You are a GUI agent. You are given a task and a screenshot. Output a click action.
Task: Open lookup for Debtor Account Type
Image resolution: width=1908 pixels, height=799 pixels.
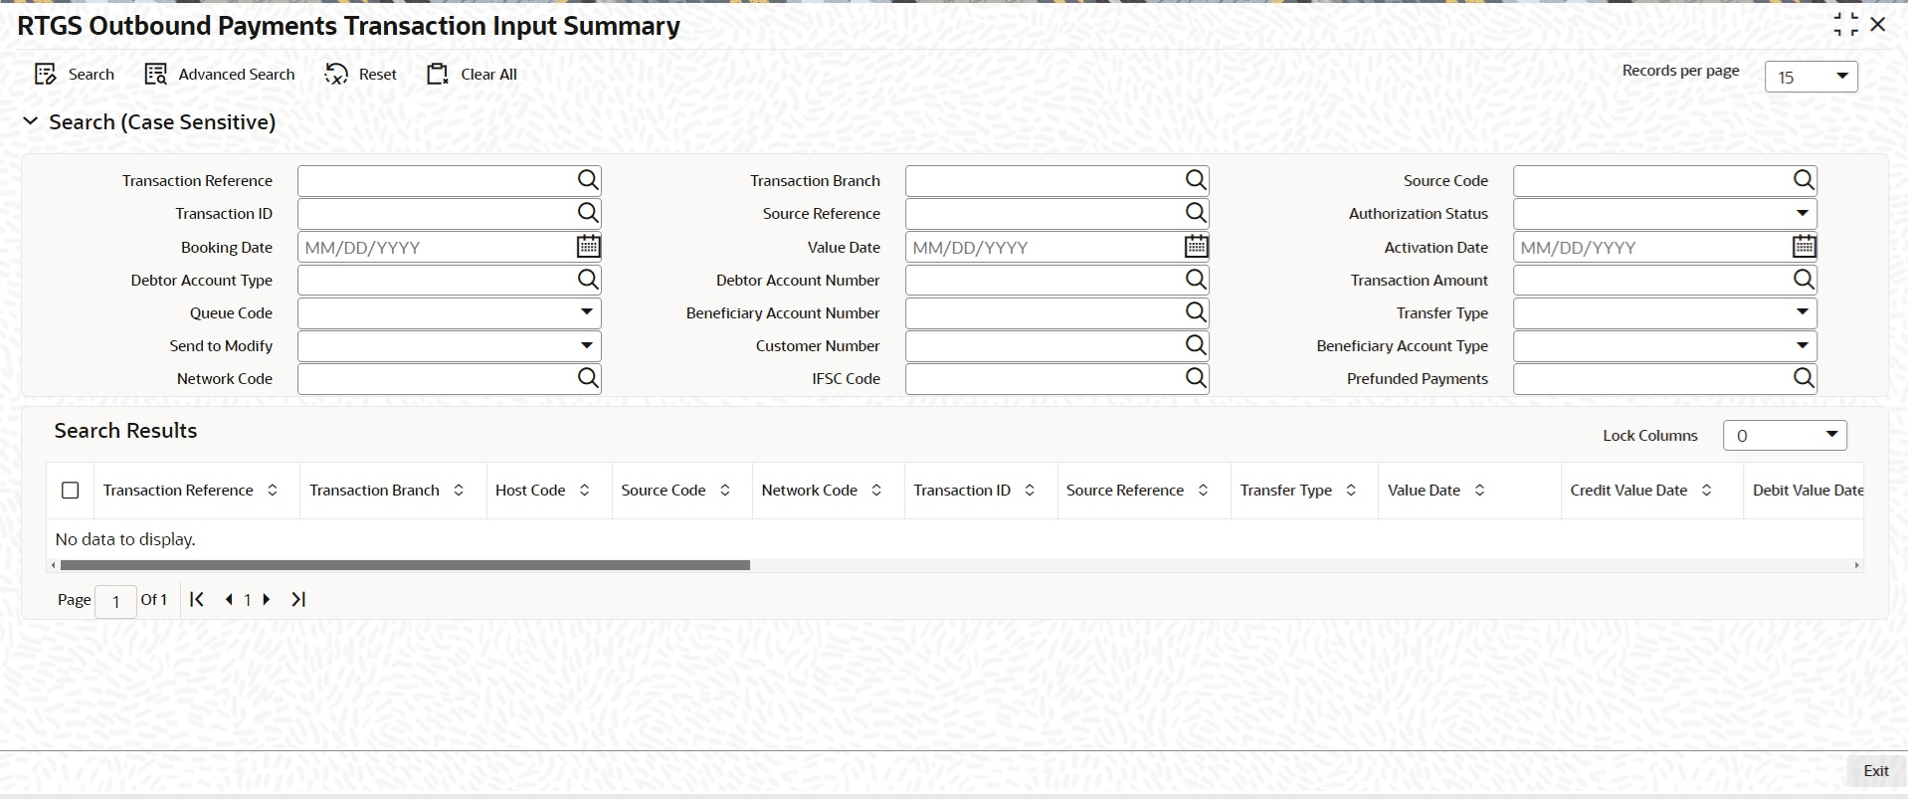click(x=588, y=280)
